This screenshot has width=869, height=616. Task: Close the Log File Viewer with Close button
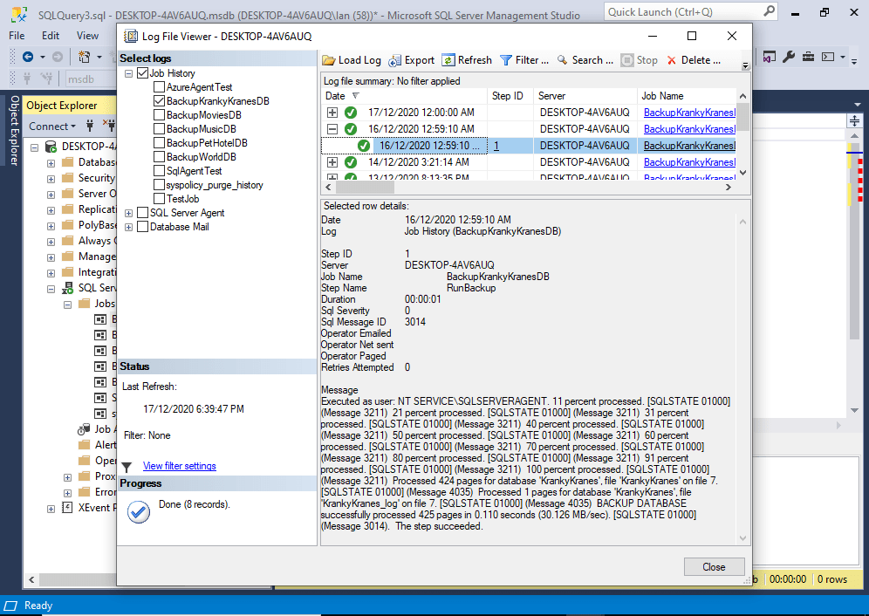[714, 566]
